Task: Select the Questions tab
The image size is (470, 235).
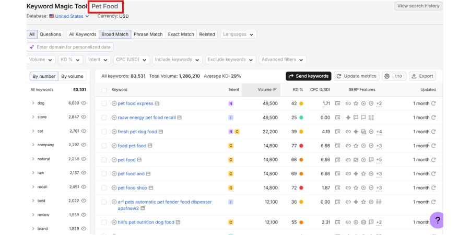Action: click(50, 34)
